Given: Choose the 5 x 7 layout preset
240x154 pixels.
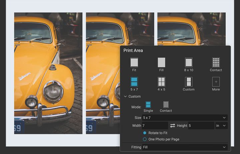Looking at the screenshot, I should [x=134, y=84].
